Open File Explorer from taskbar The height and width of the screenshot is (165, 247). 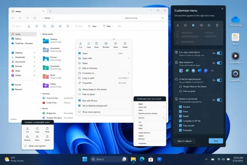(x=133, y=159)
